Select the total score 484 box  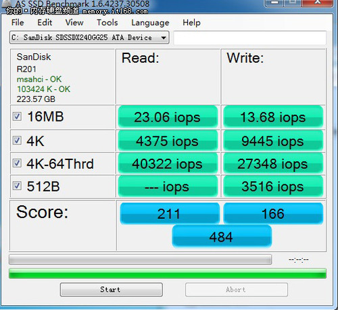(222, 236)
